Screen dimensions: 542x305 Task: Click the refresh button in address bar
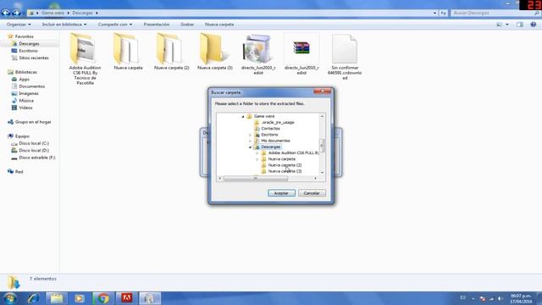pos(444,13)
